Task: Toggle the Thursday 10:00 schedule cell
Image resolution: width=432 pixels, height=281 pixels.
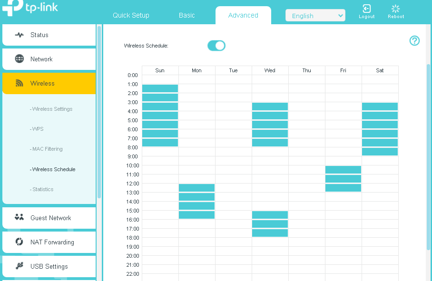Action: click(306, 170)
